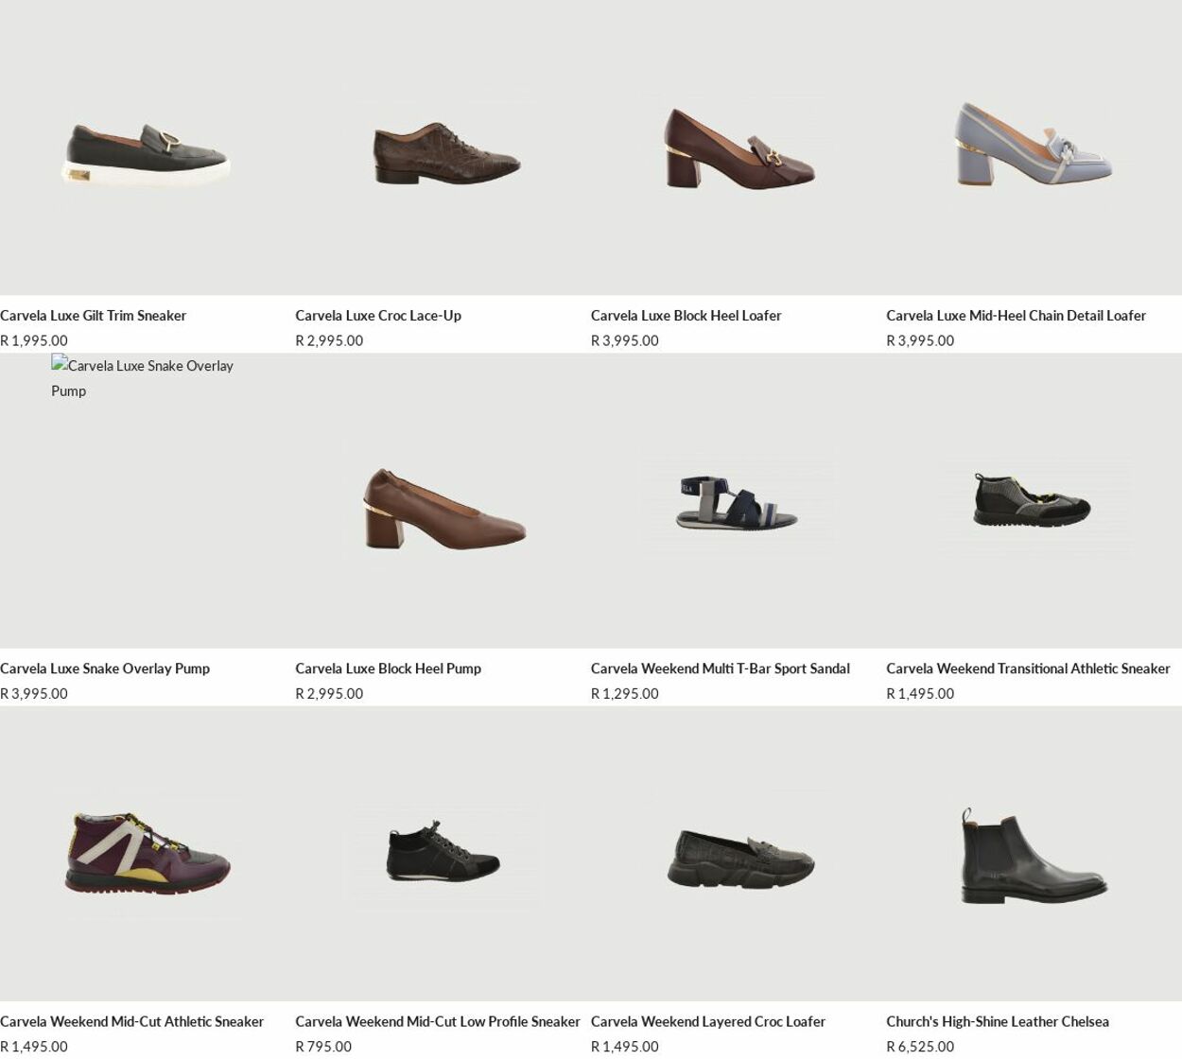The image size is (1182, 1059).
Task: Click the Carvela Weekend Transitional Athletic Sneaker title
Action: (1028, 668)
